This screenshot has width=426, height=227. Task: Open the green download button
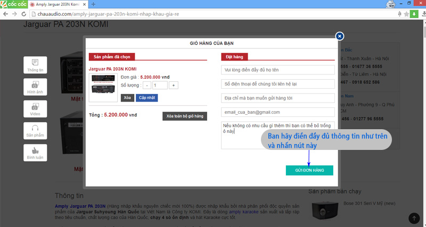pyautogui.click(x=414, y=14)
